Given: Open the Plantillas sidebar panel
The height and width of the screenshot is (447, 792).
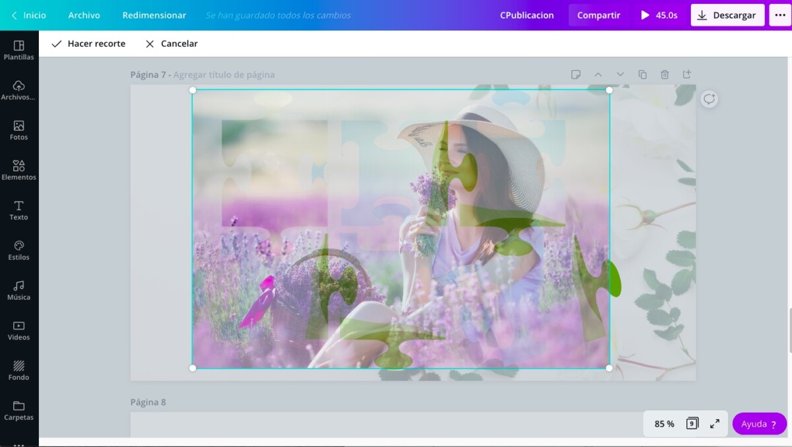Looking at the screenshot, I should tap(18, 50).
